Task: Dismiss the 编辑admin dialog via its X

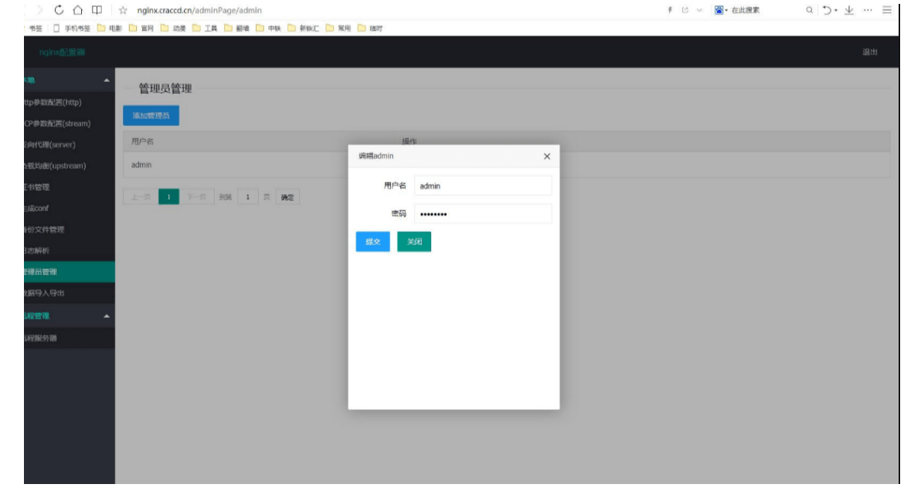Action: pos(548,157)
